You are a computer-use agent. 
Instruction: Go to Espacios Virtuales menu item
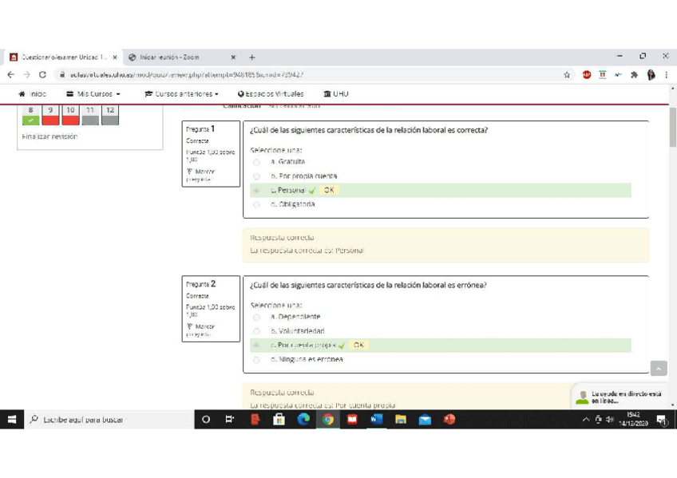(271, 94)
